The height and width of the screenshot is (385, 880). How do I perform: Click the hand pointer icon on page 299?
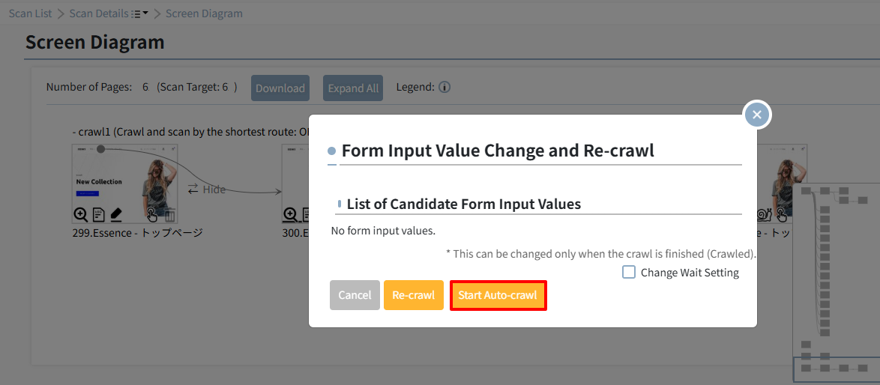153,215
